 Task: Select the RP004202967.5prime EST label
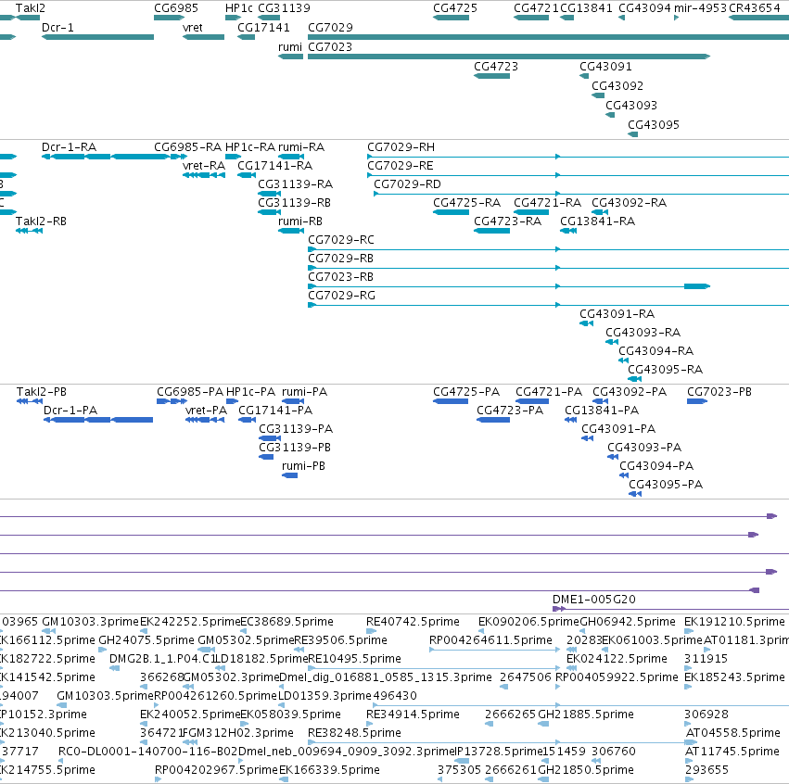216,770
